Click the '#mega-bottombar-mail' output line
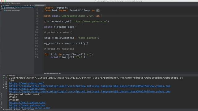Screen dimensions: 198x111 tap(25, 94)
